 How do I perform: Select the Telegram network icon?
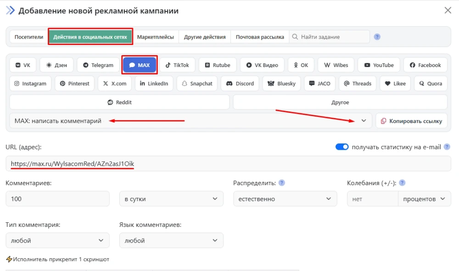97,65
